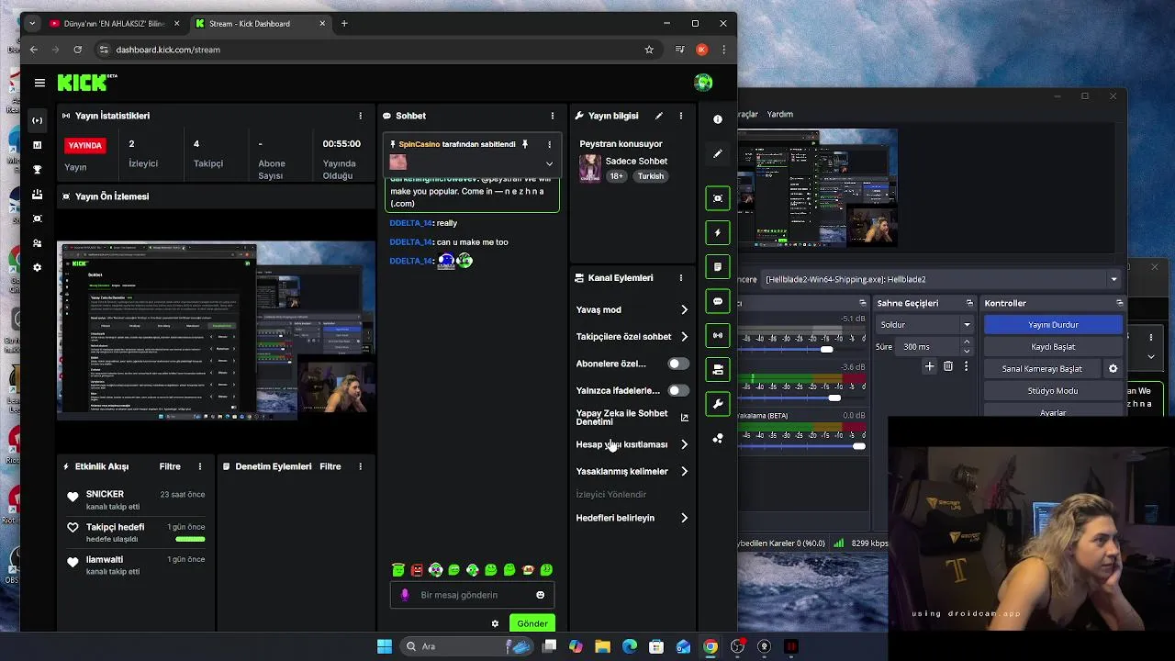The height and width of the screenshot is (661, 1175).
Task: Unpin the SpinCasino pinned message
Action: coord(525,144)
